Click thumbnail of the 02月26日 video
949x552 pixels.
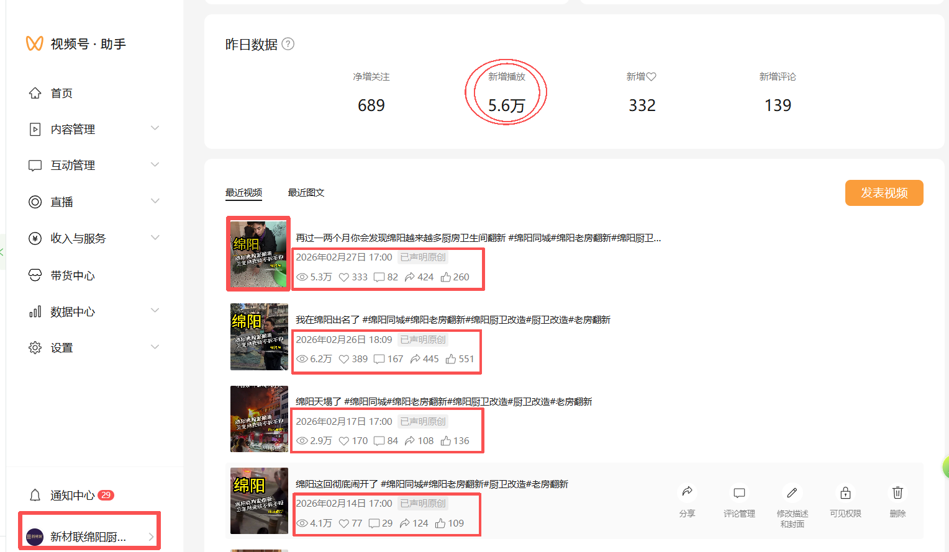click(259, 337)
